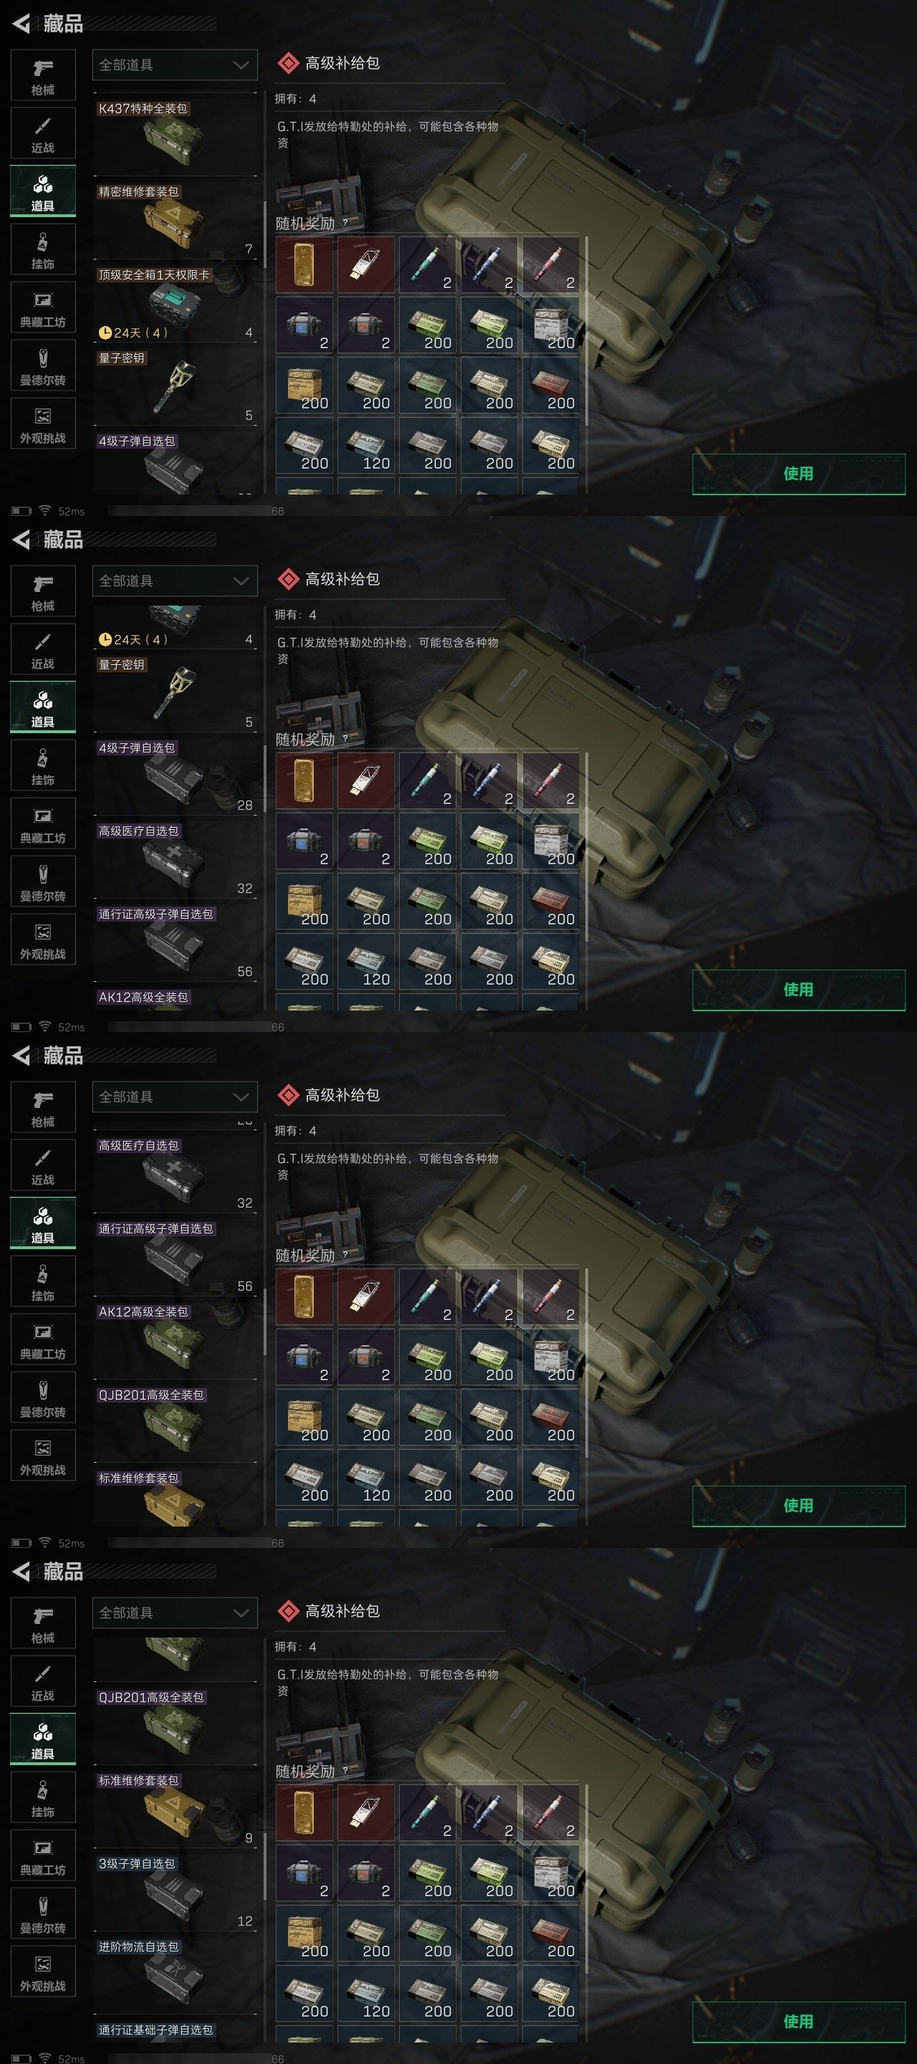The height and width of the screenshot is (2064, 917).
Task: Select the 精密维修套装包 crate
Action: click(x=175, y=219)
